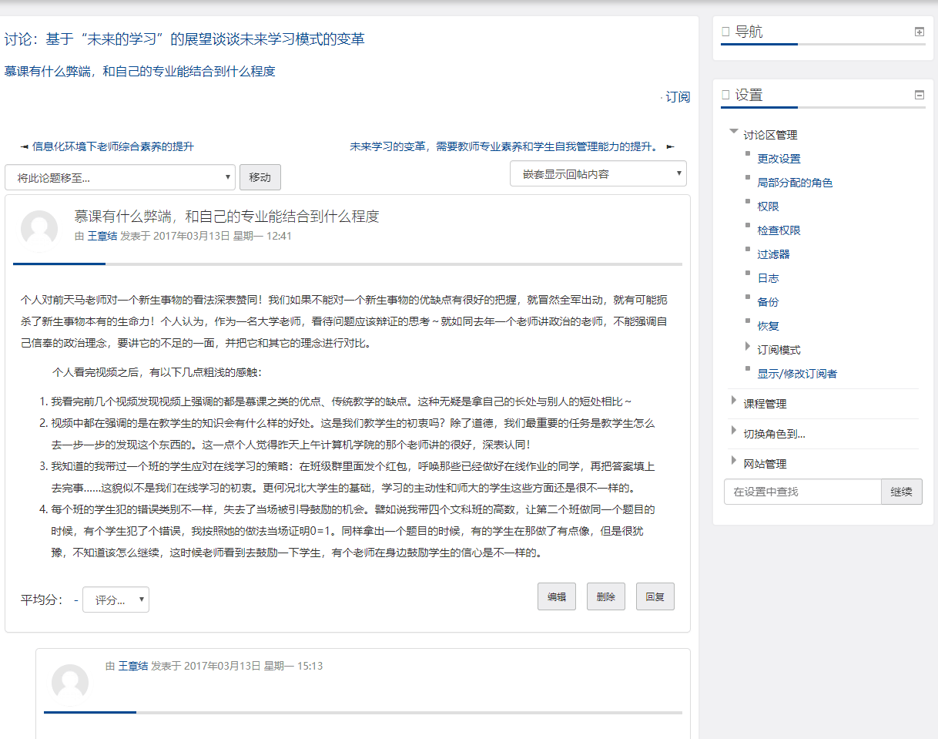The width and height of the screenshot is (938, 739).
Task: Expand the 导航 block with plus icon
Action: [919, 32]
